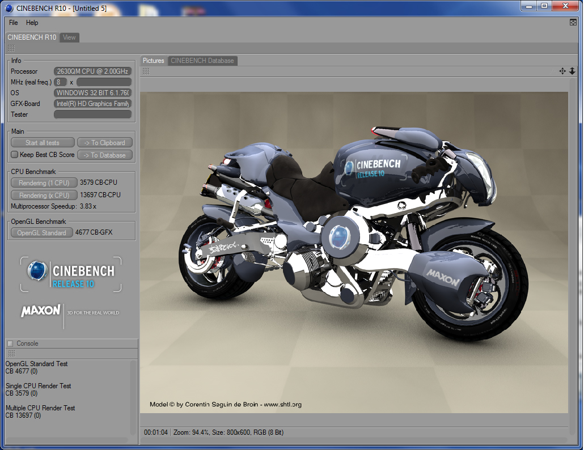Click the console vertical scrollbar
This screenshot has width=584, height=450.
coord(133,397)
